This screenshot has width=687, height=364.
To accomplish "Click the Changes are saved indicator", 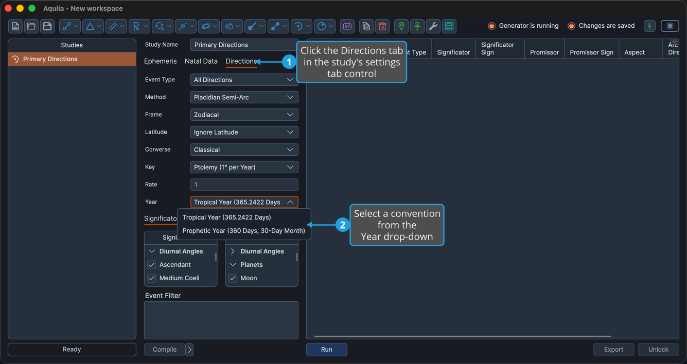I will (x=602, y=26).
